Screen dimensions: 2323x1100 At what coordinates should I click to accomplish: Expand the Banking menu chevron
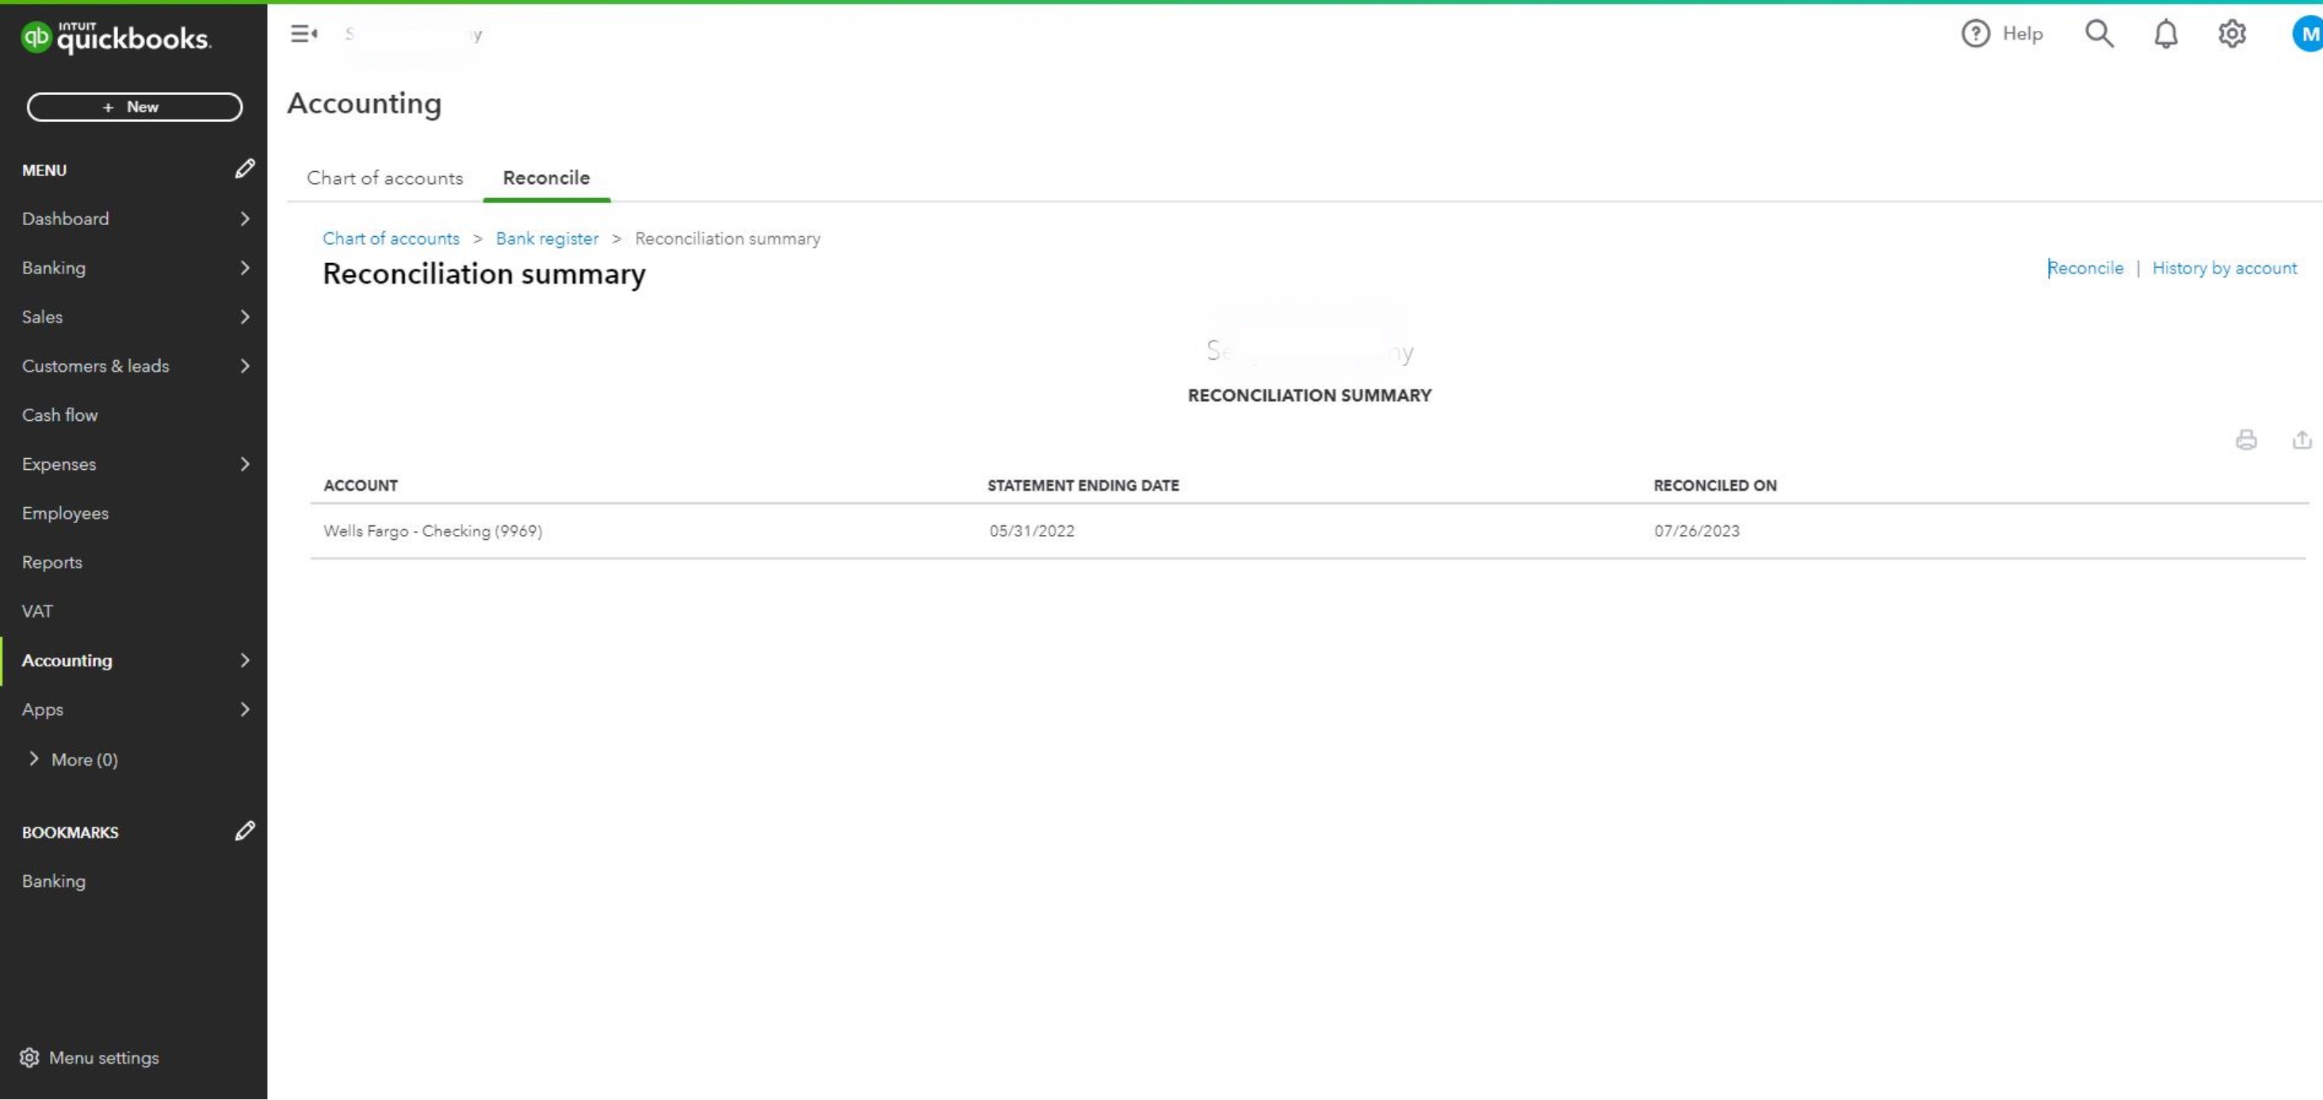[x=244, y=268]
